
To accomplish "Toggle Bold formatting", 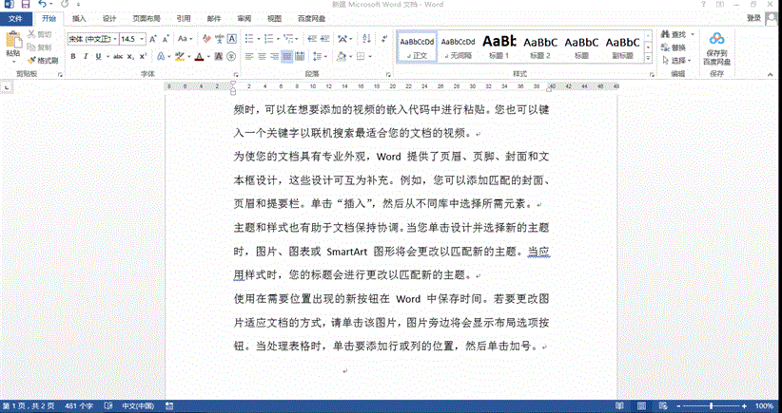I will pos(72,57).
